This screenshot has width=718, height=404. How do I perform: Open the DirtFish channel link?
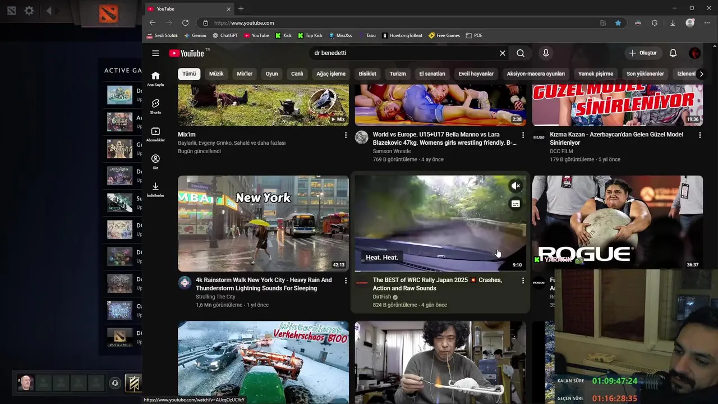pyautogui.click(x=382, y=297)
